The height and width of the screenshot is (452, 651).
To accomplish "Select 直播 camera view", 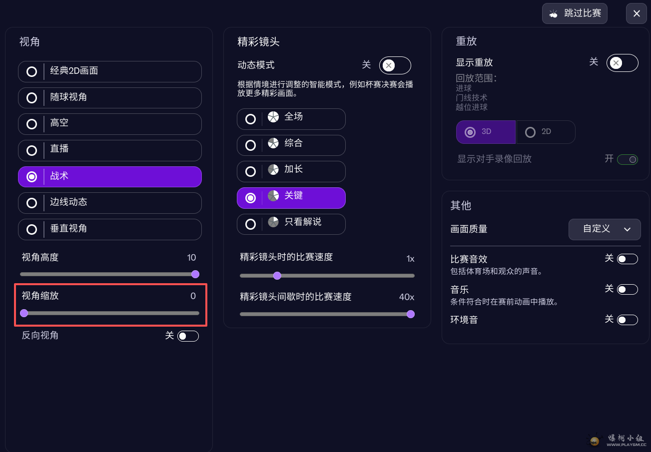I will click(x=109, y=150).
